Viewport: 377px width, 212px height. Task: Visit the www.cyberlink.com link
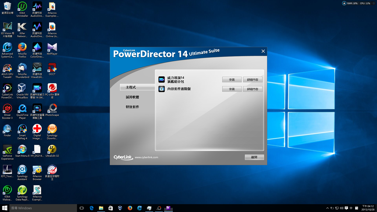[147, 158]
